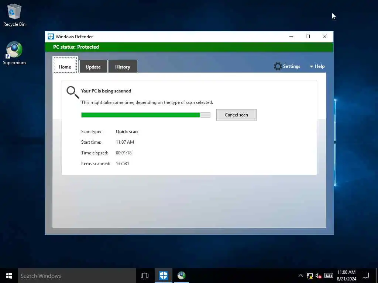Maximize the Windows Defender window
Viewport: 378px width, 283px height.
(308, 36)
